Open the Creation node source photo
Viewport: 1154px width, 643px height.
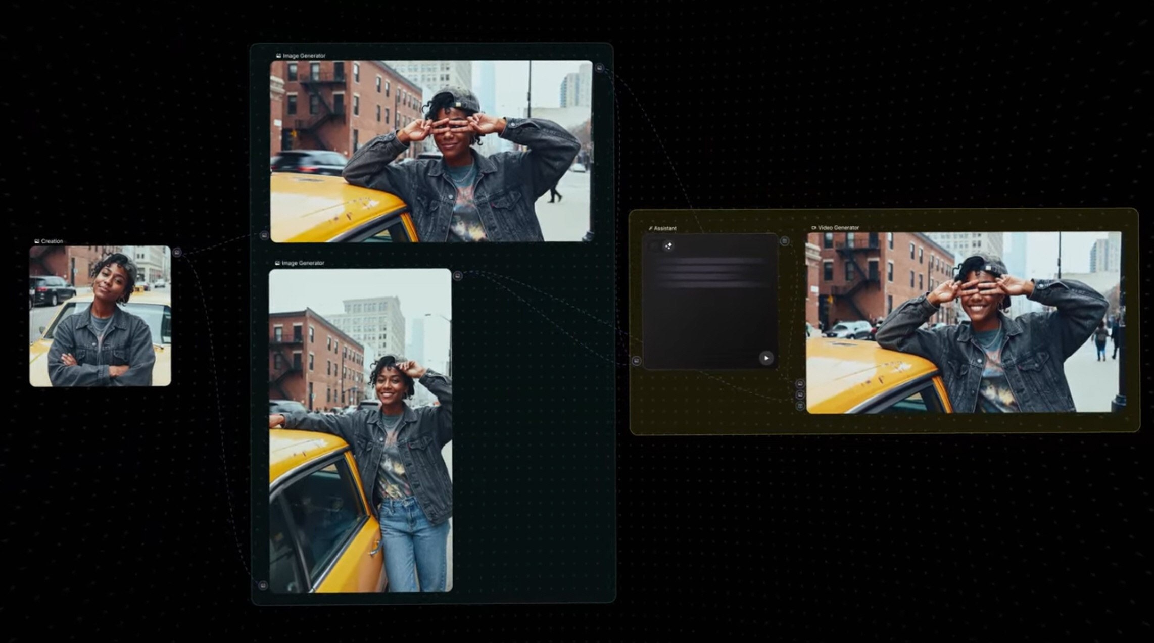100,316
